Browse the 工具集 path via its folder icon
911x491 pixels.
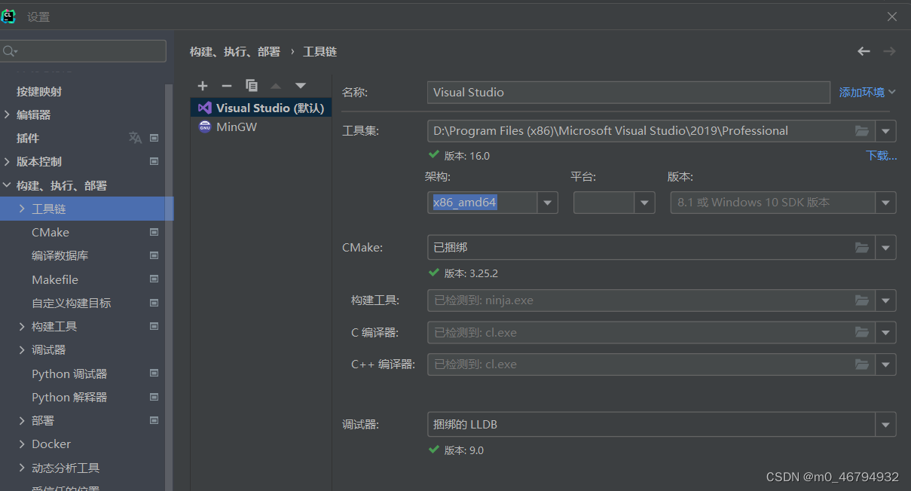click(x=861, y=130)
